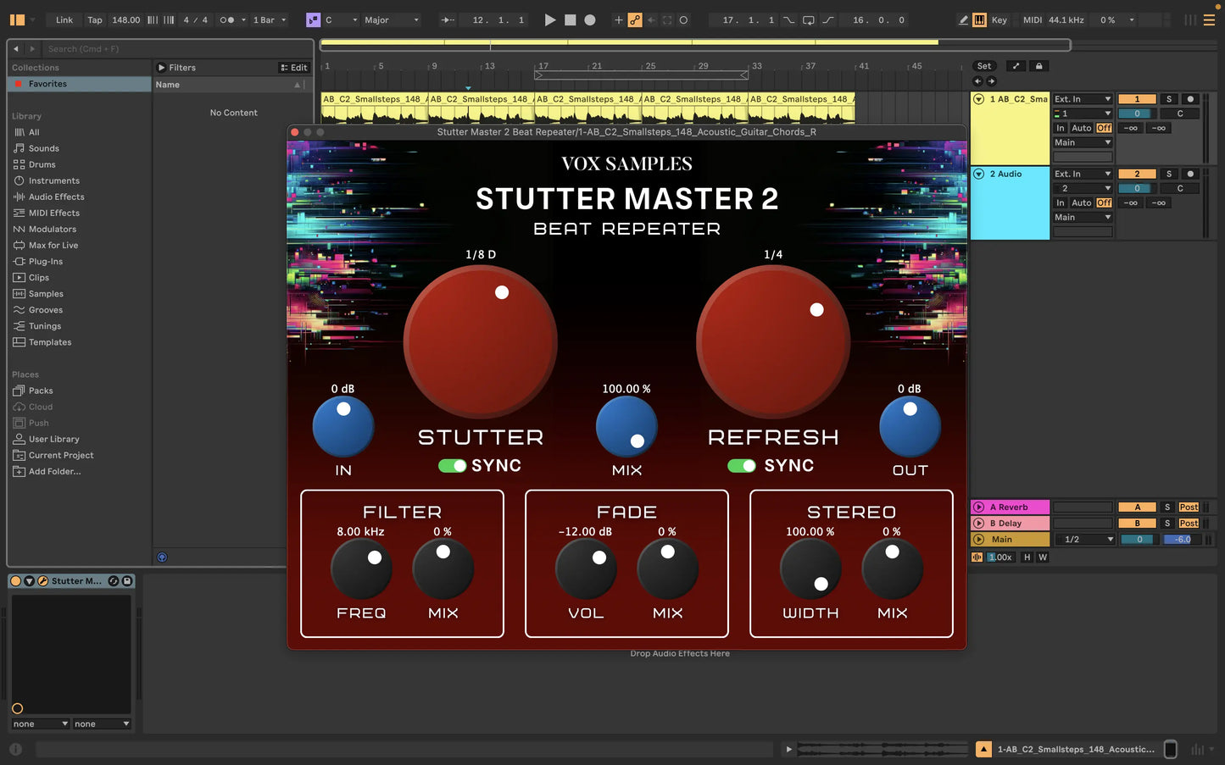Toggle REFRESH SYNC switch

742,466
